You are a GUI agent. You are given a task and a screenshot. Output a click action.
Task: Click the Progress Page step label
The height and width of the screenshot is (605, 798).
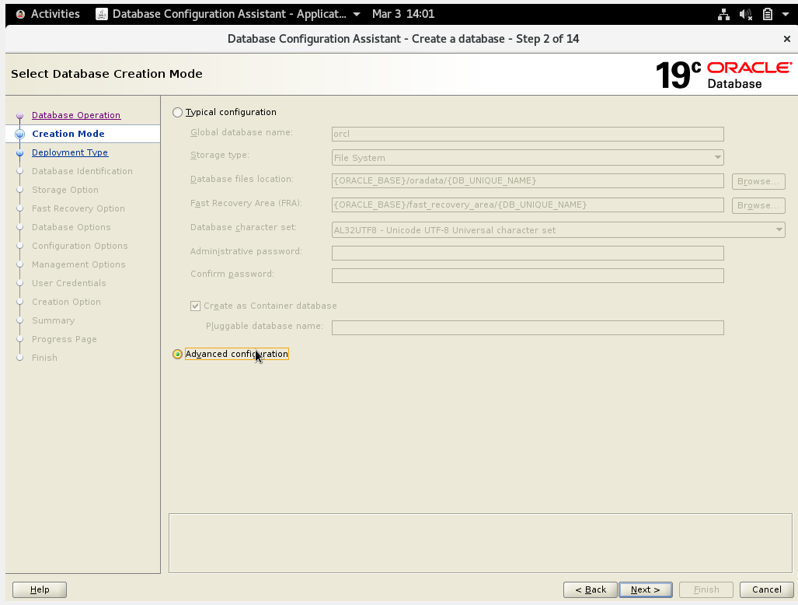64,339
